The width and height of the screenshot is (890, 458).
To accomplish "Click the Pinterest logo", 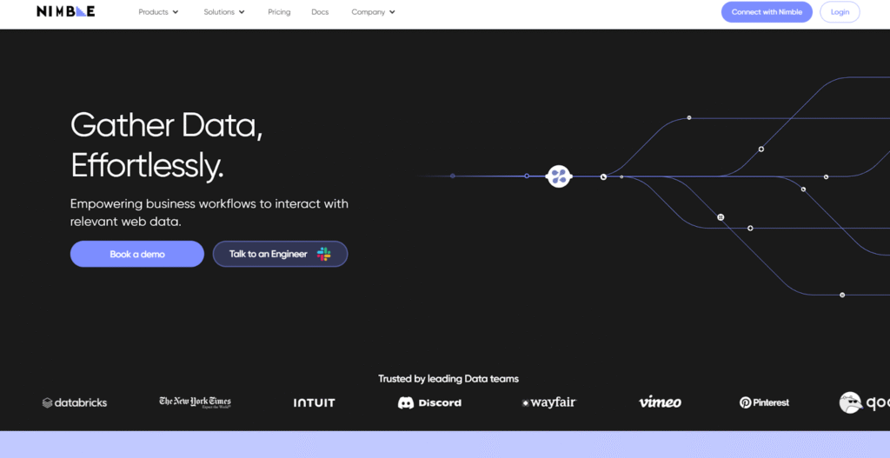I will 764,402.
